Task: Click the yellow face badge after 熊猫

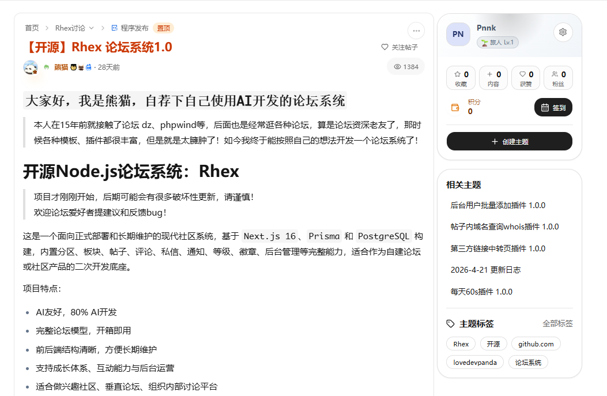Action: [x=74, y=67]
